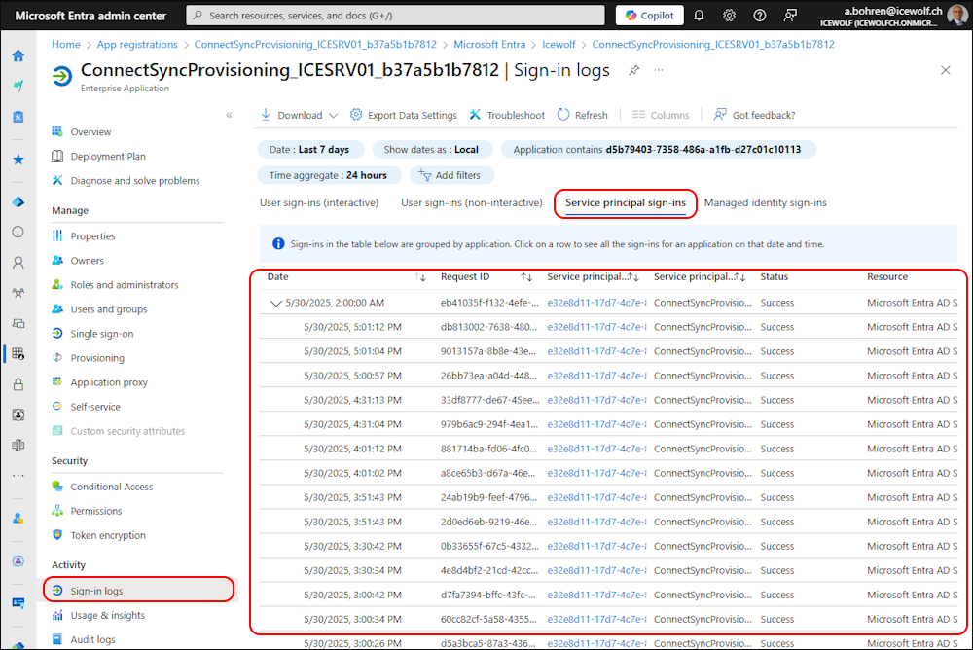This screenshot has width=973, height=650.
Task: Select Sign-in logs under Activity
Action: (96, 591)
